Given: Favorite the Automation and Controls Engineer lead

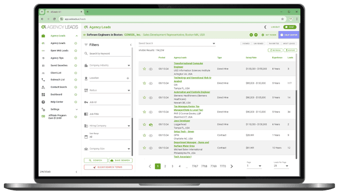Looking at the screenshot, I should (x=145, y=97).
